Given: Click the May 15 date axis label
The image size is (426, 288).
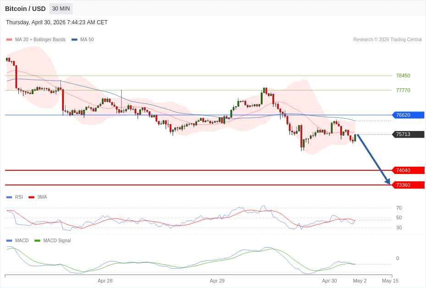Looking at the screenshot, I should tap(390, 281).
